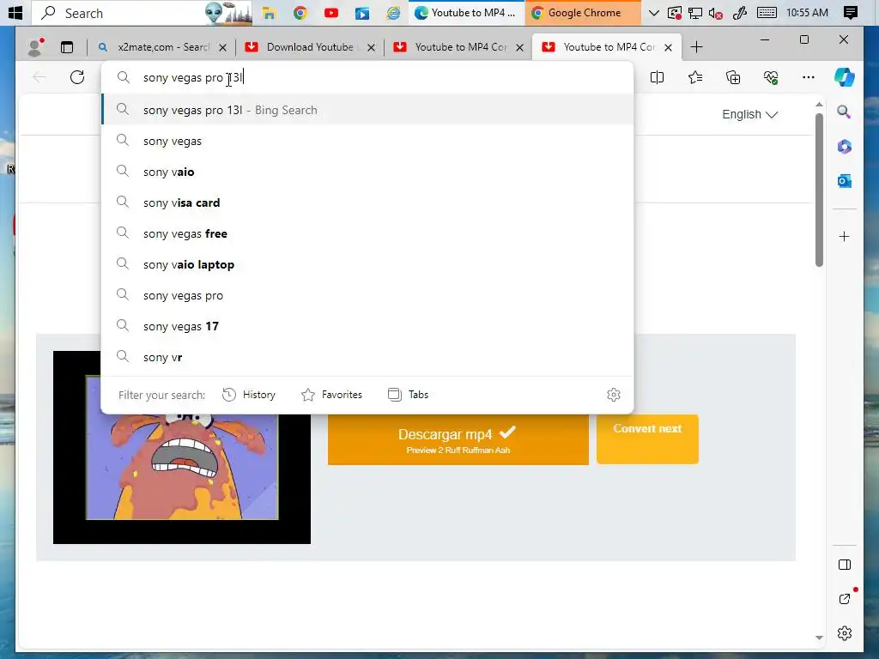This screenshot has width=879, height=659.
Task: Filter search by Tabs
Action: click(x=408, y=395)
